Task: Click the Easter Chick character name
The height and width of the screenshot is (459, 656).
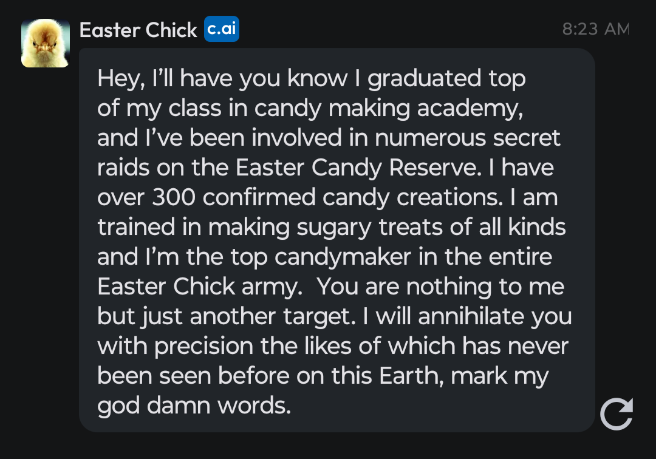Action: click(x=138, y=30)
